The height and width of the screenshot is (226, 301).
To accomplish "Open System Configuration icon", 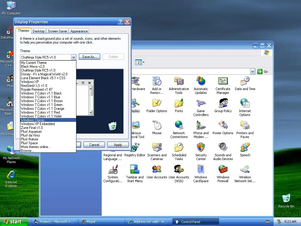I will 113,174.
